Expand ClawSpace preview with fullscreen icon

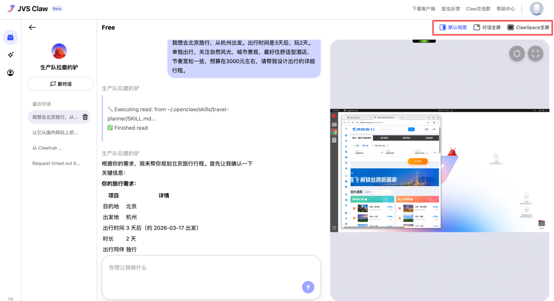[535, 53]
